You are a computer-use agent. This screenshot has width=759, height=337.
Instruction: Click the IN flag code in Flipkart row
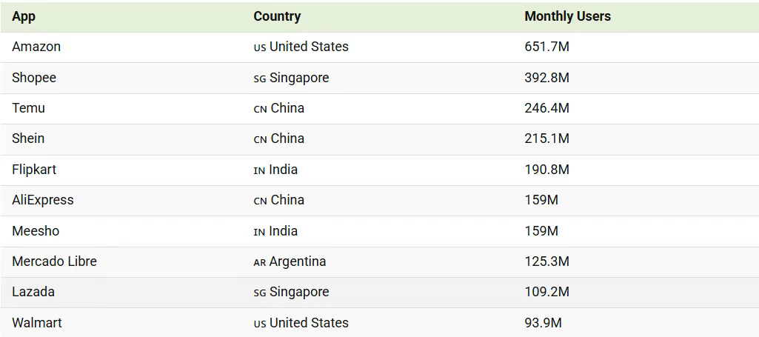coord(259,170)
